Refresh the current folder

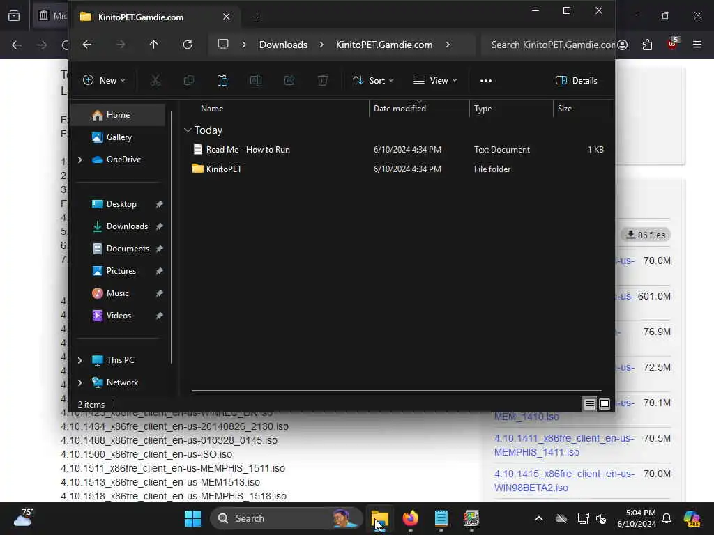187,45
